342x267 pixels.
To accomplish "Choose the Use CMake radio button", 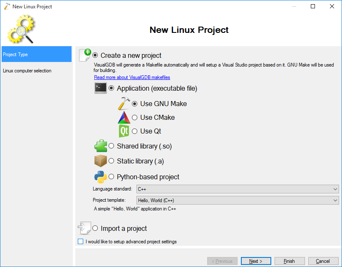I will 134,117.
